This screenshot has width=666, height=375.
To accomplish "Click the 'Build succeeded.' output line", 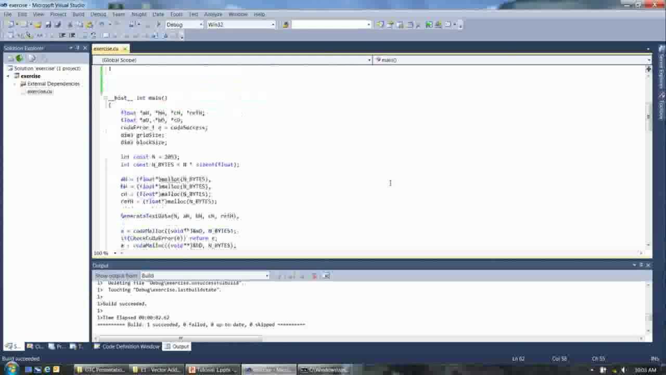I will click(125, 304).
